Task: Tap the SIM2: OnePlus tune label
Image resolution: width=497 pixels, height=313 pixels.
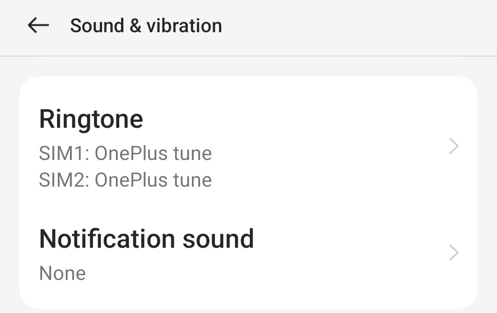Action: (x=125, y=179)
